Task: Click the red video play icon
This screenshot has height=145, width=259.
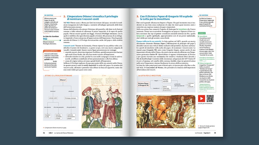Action: 202,99
